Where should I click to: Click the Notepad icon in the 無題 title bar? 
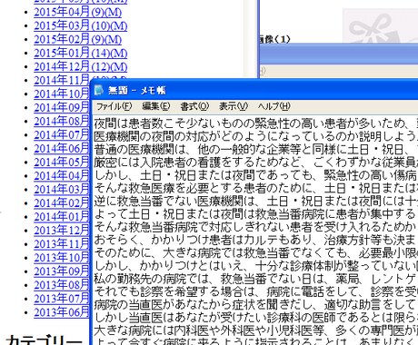coord(99,90)
